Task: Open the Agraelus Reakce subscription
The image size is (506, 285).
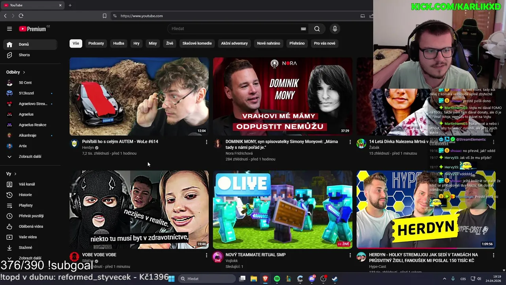Action: coord(30,125)
